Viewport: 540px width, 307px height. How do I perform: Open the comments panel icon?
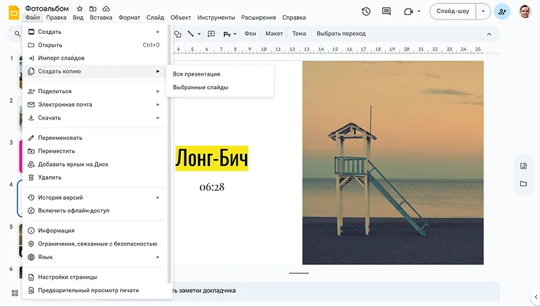coord(386,11)
